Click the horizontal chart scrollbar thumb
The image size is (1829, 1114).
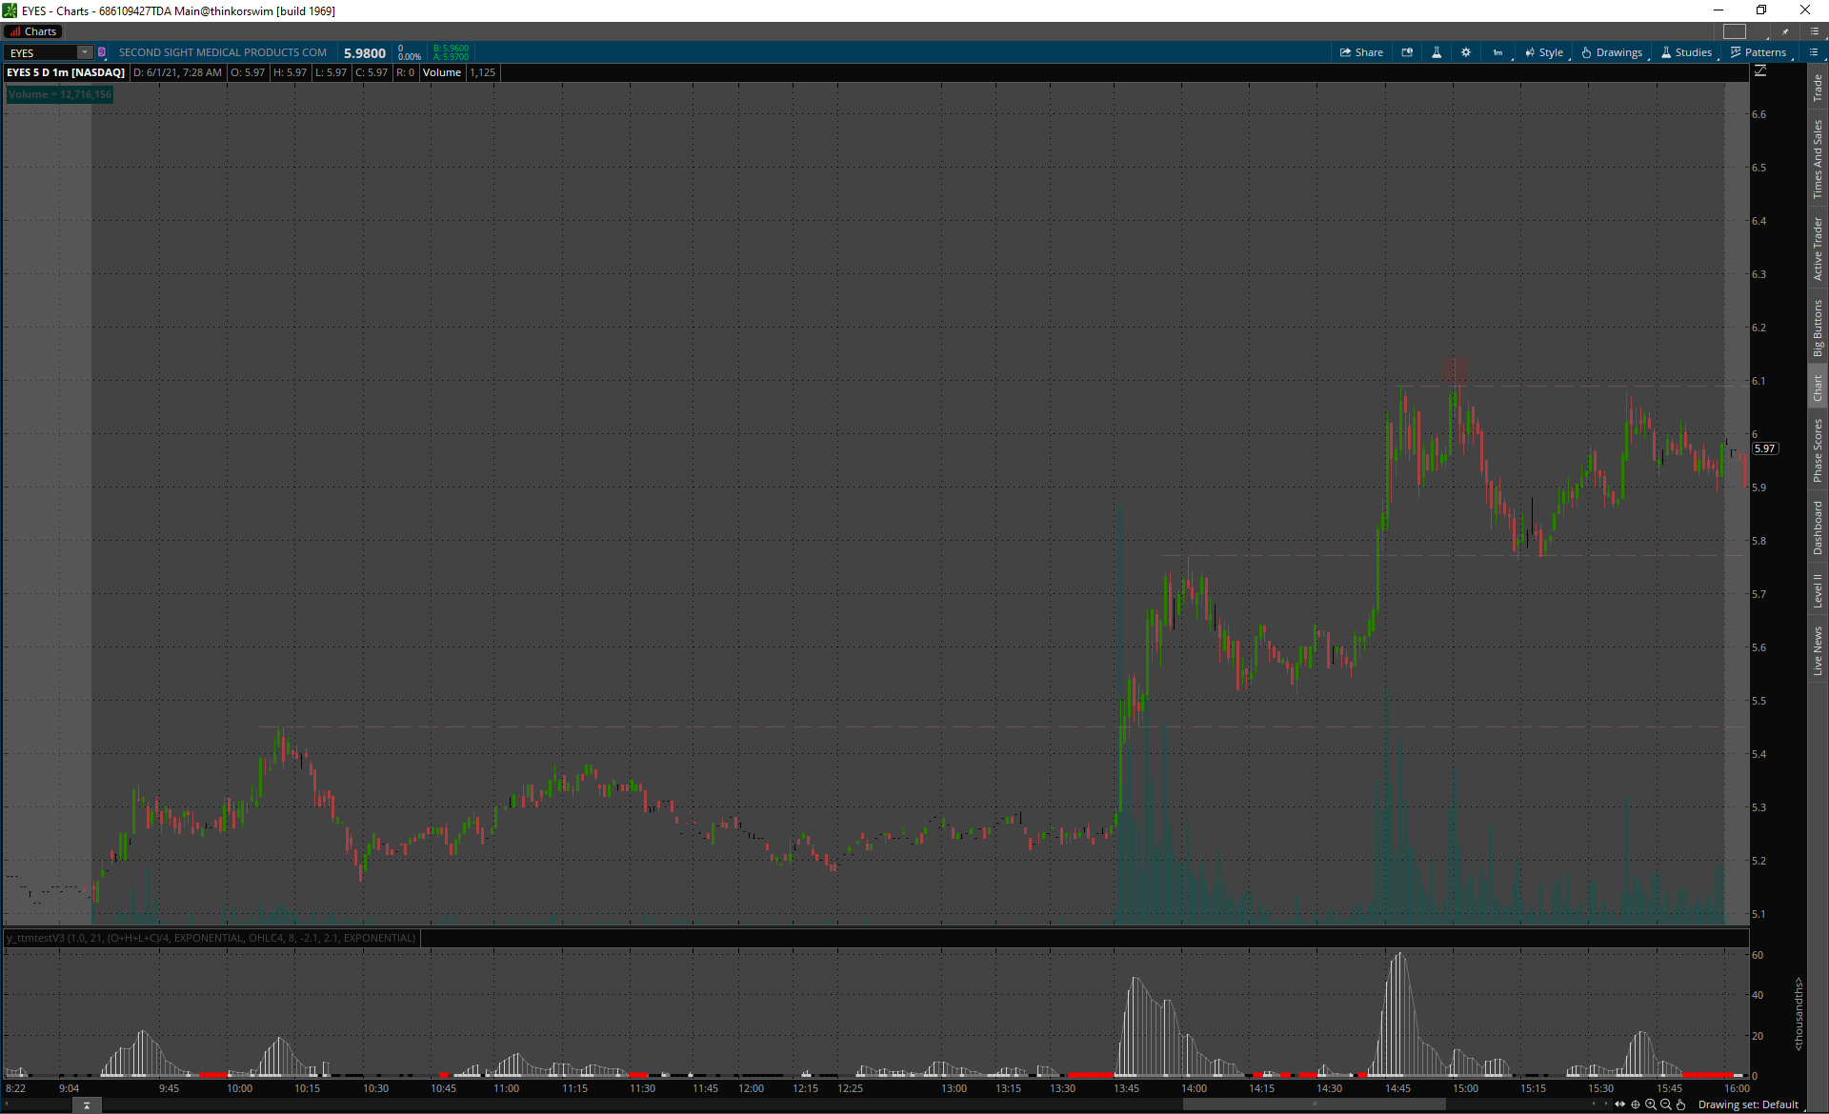click(x=1315, y=1104)
